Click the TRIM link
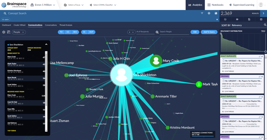Viewport: 267px width, 140px height. click(x=263, y=31)
